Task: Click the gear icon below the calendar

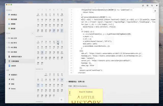Action: [x=61, y=100]
